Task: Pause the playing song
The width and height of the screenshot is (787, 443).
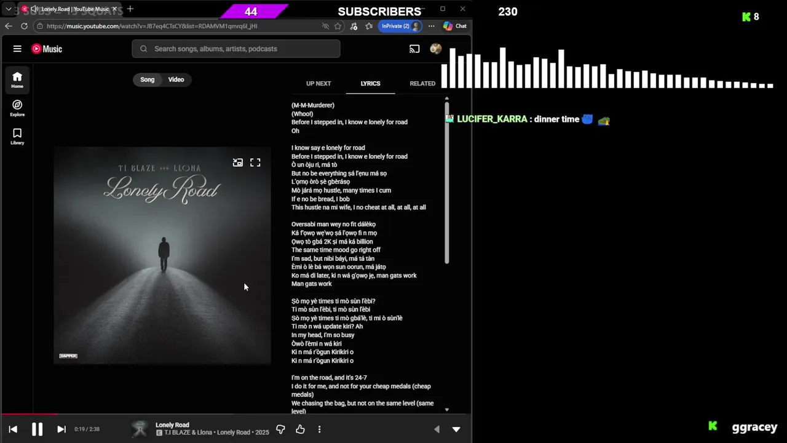Action: [x=37, y=429]
